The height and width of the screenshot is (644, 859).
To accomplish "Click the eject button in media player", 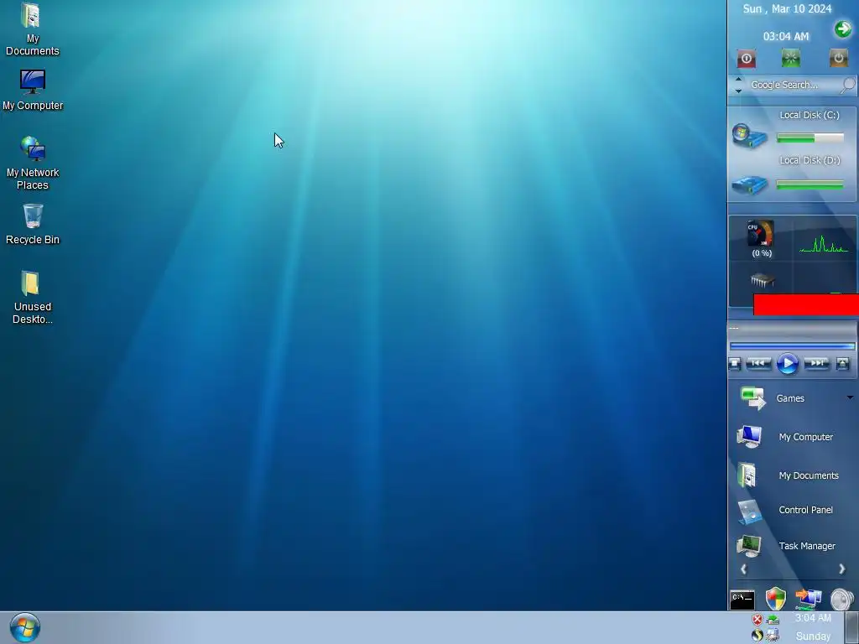I will coord(842,363).
